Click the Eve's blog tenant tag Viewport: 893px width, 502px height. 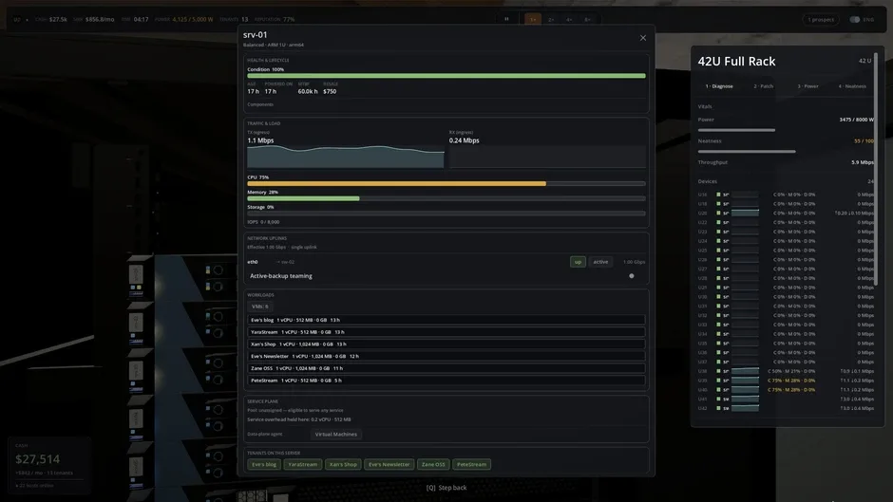tap(264, 464)
